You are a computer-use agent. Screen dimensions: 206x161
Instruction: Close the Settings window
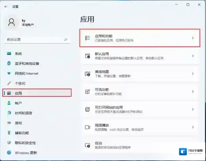pos(199,4)
